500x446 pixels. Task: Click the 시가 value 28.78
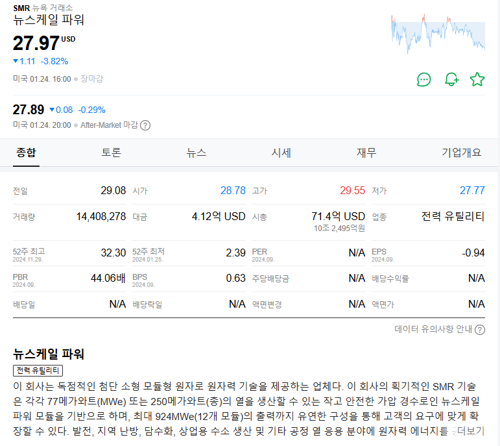233,191
